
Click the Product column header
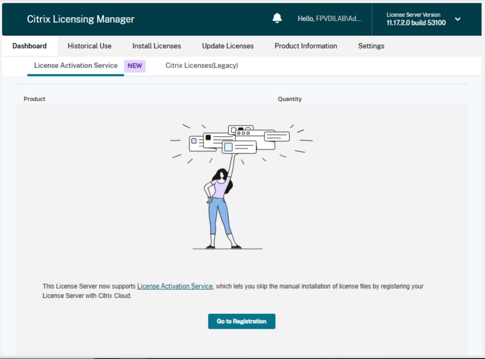click(x=34, y=99)
